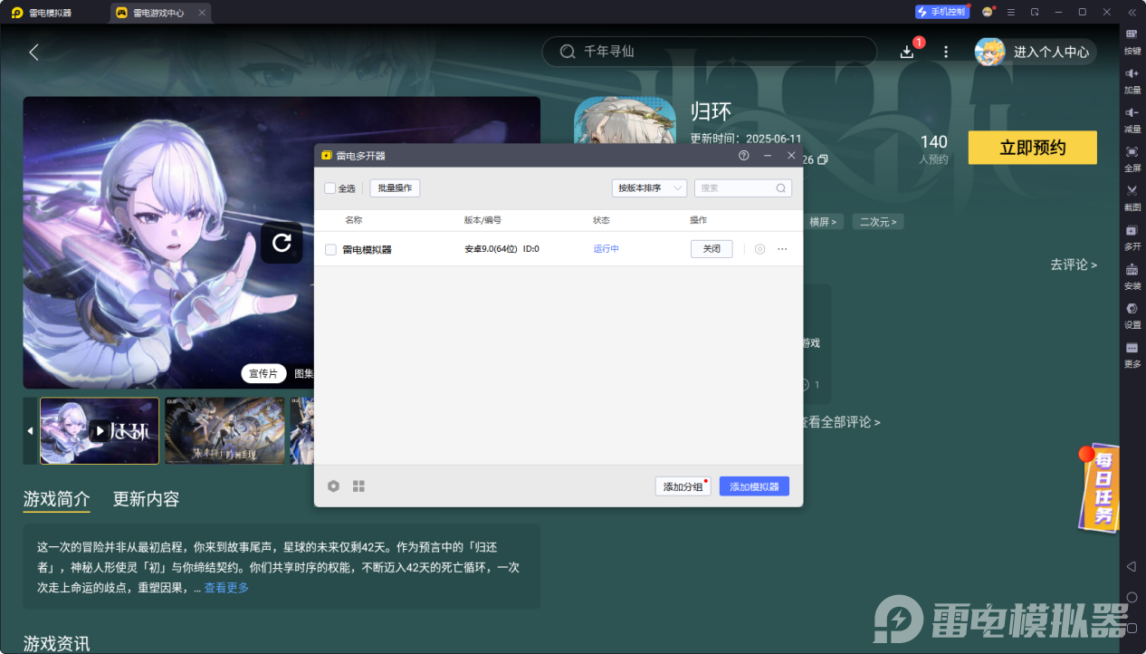The image size is (1146, 654).
Task: Click the 截图 screenshot scissors icon
Action: point(1132,191)
